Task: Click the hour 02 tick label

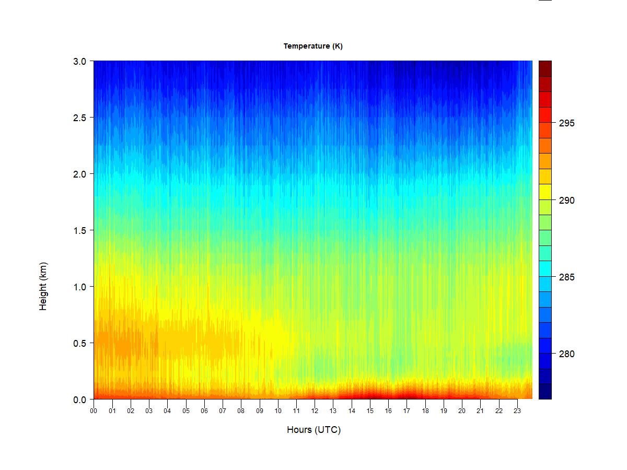Action: [x=131, y=411]
